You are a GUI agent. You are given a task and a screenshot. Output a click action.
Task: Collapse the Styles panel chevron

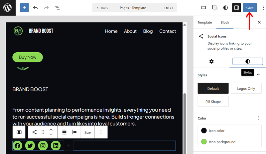[x=258, y=75]
